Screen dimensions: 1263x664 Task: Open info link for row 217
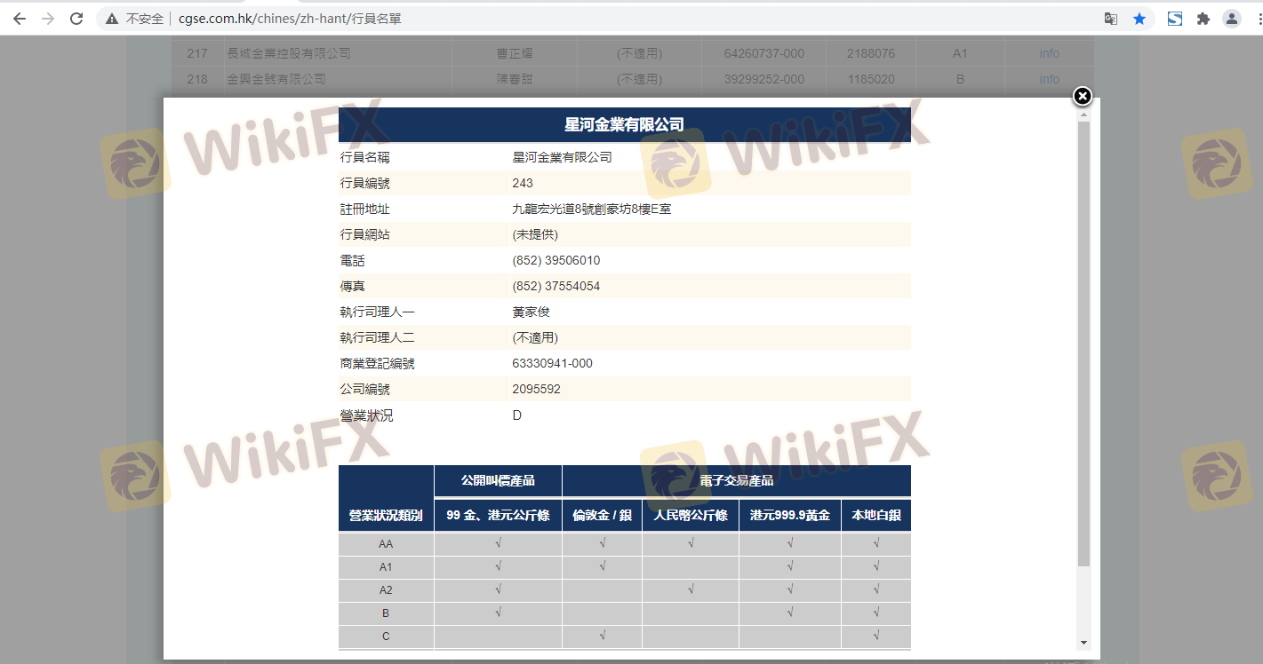pyautogui.click(x=1049, y=53)
